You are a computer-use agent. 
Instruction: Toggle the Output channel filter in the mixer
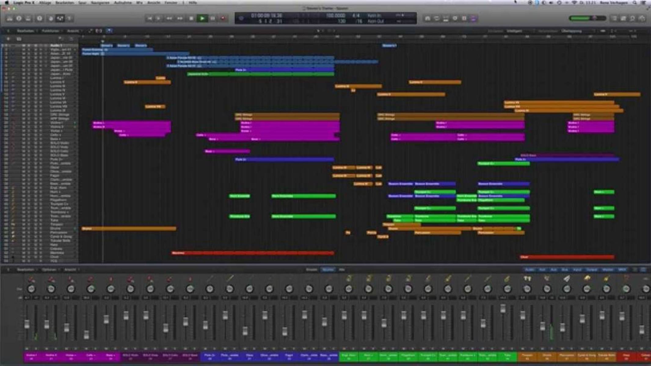coord(591,270)
